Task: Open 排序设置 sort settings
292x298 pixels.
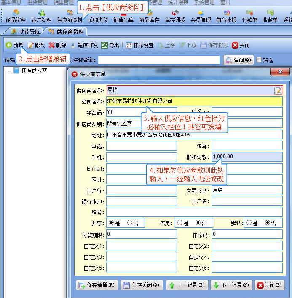Action: [x=139, y=45]
